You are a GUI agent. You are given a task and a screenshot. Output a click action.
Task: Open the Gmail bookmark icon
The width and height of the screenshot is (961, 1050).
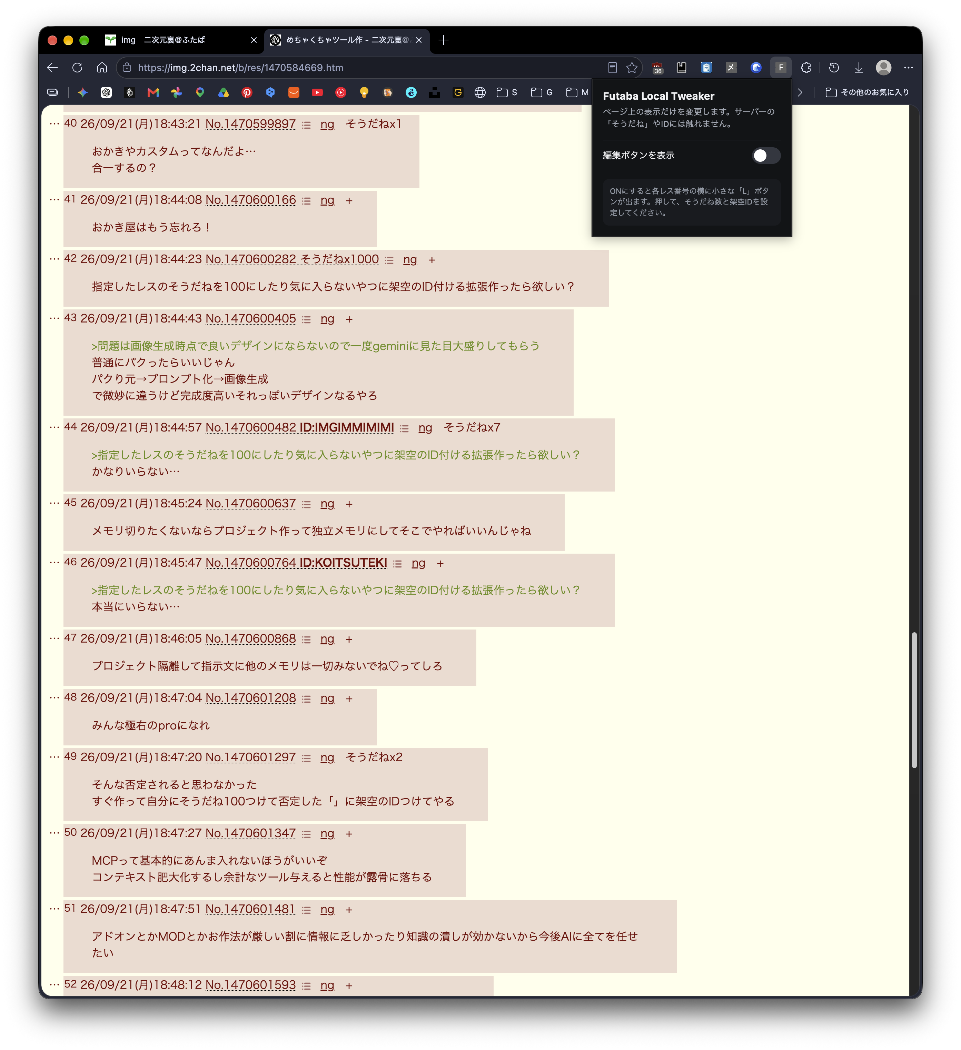pos(153,93)
